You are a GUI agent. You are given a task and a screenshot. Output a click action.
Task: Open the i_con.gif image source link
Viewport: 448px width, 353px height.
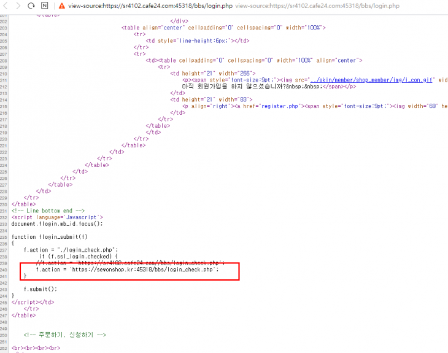pos(371,80)
